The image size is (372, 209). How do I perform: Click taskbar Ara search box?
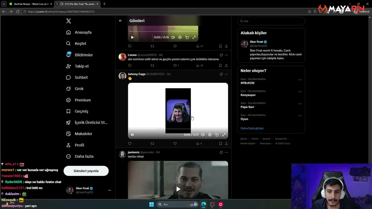pos(178,204)
